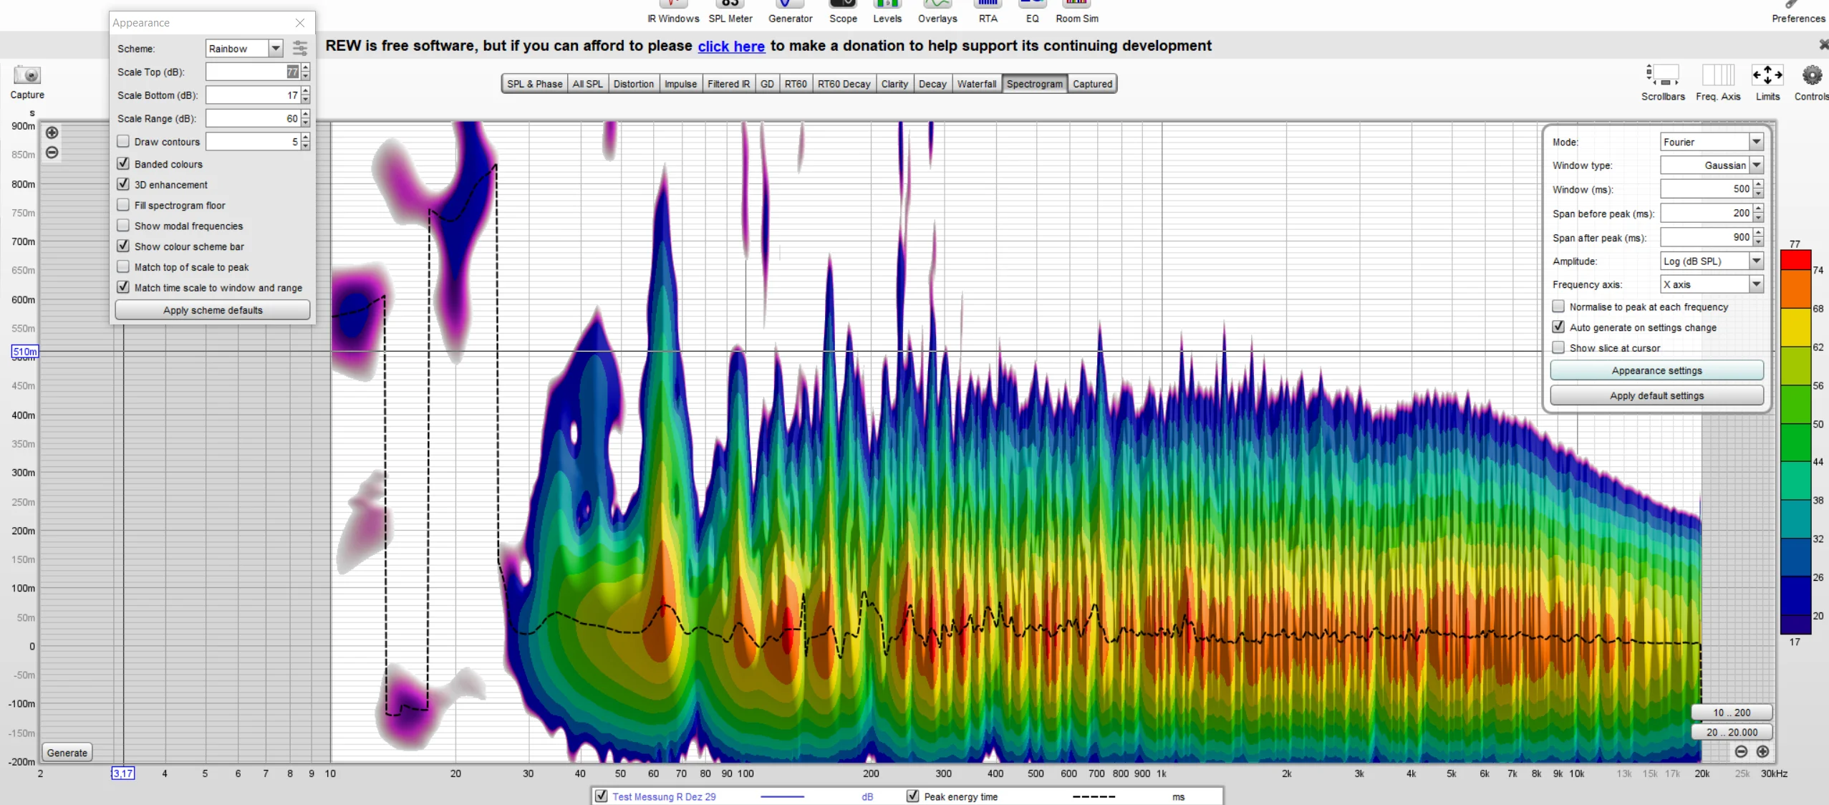Toggle 3D enhancement checkbox
The width and height of the screenshot is (1829, 805).
pos(123,185)
